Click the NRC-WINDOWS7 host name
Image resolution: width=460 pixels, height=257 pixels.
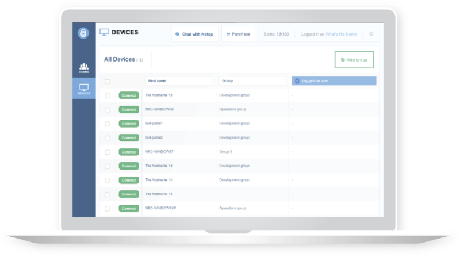[159, 152]
